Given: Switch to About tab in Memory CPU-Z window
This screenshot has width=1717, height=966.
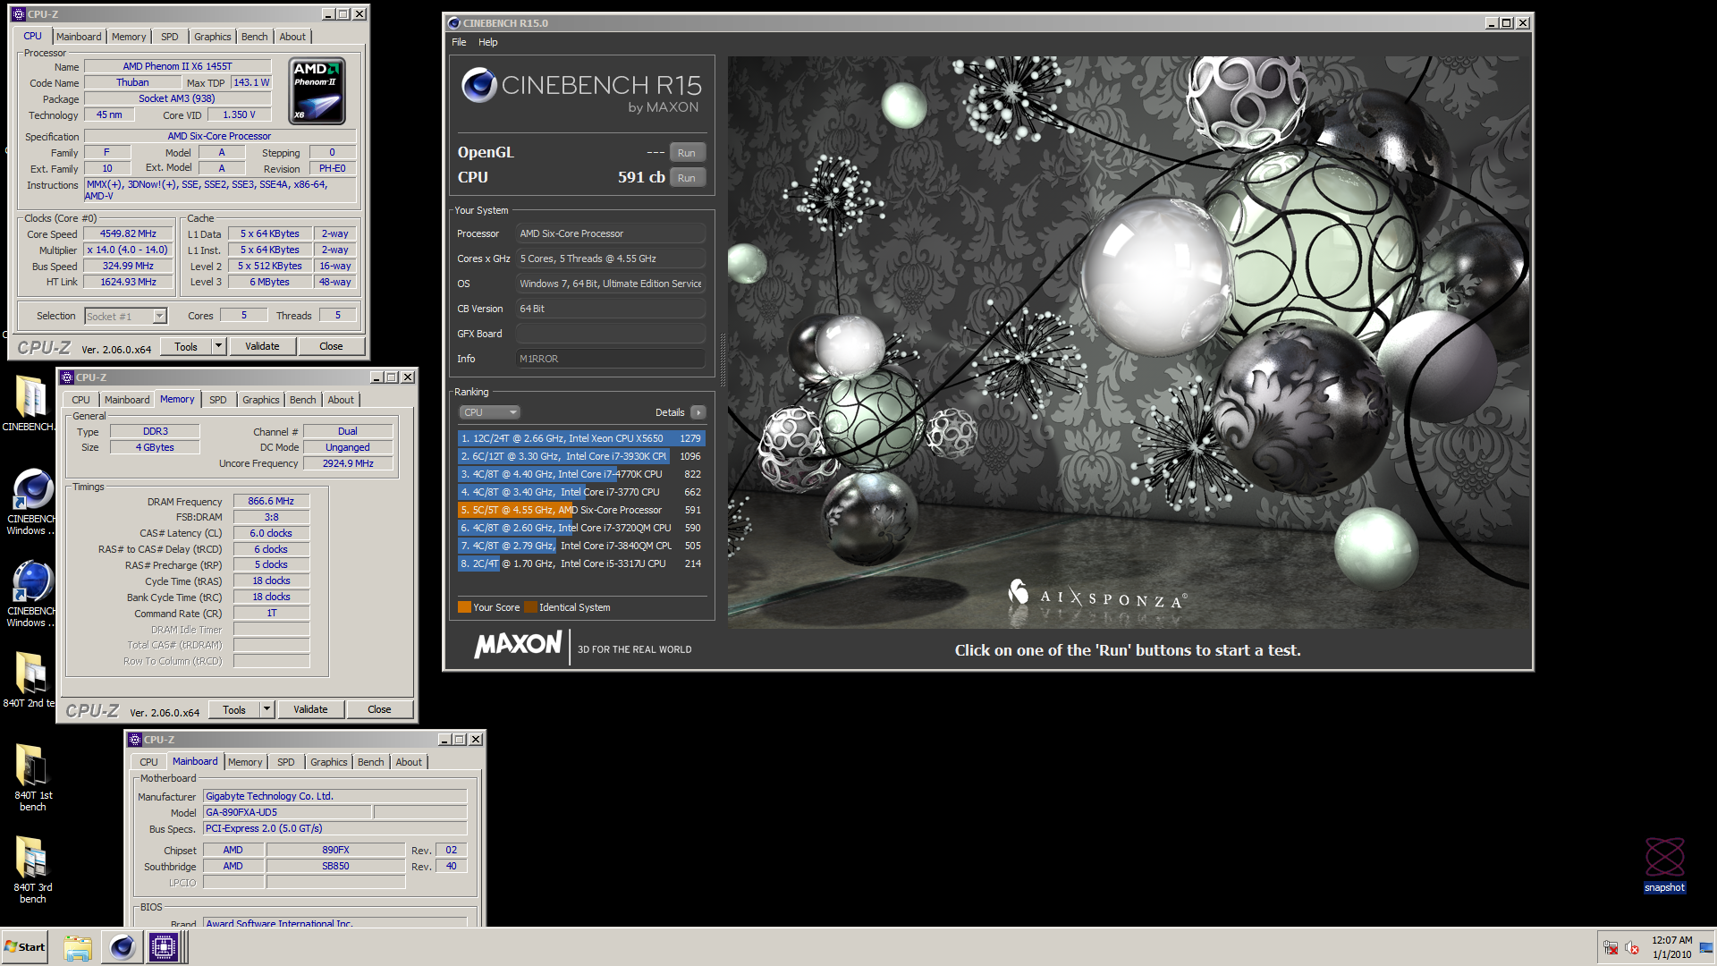Looking at the screenshot, I should point(341,400).
